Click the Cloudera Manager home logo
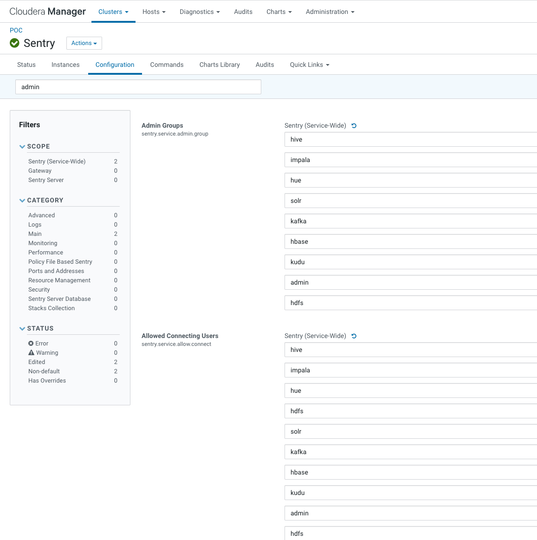 click(47, 12)
